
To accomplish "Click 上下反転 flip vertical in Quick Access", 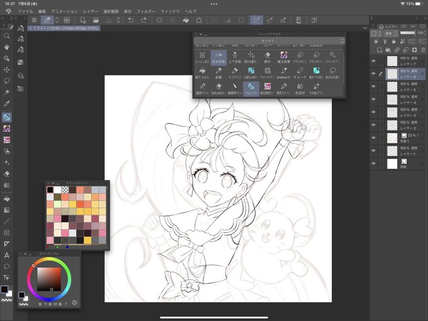I will click(235, 58).
